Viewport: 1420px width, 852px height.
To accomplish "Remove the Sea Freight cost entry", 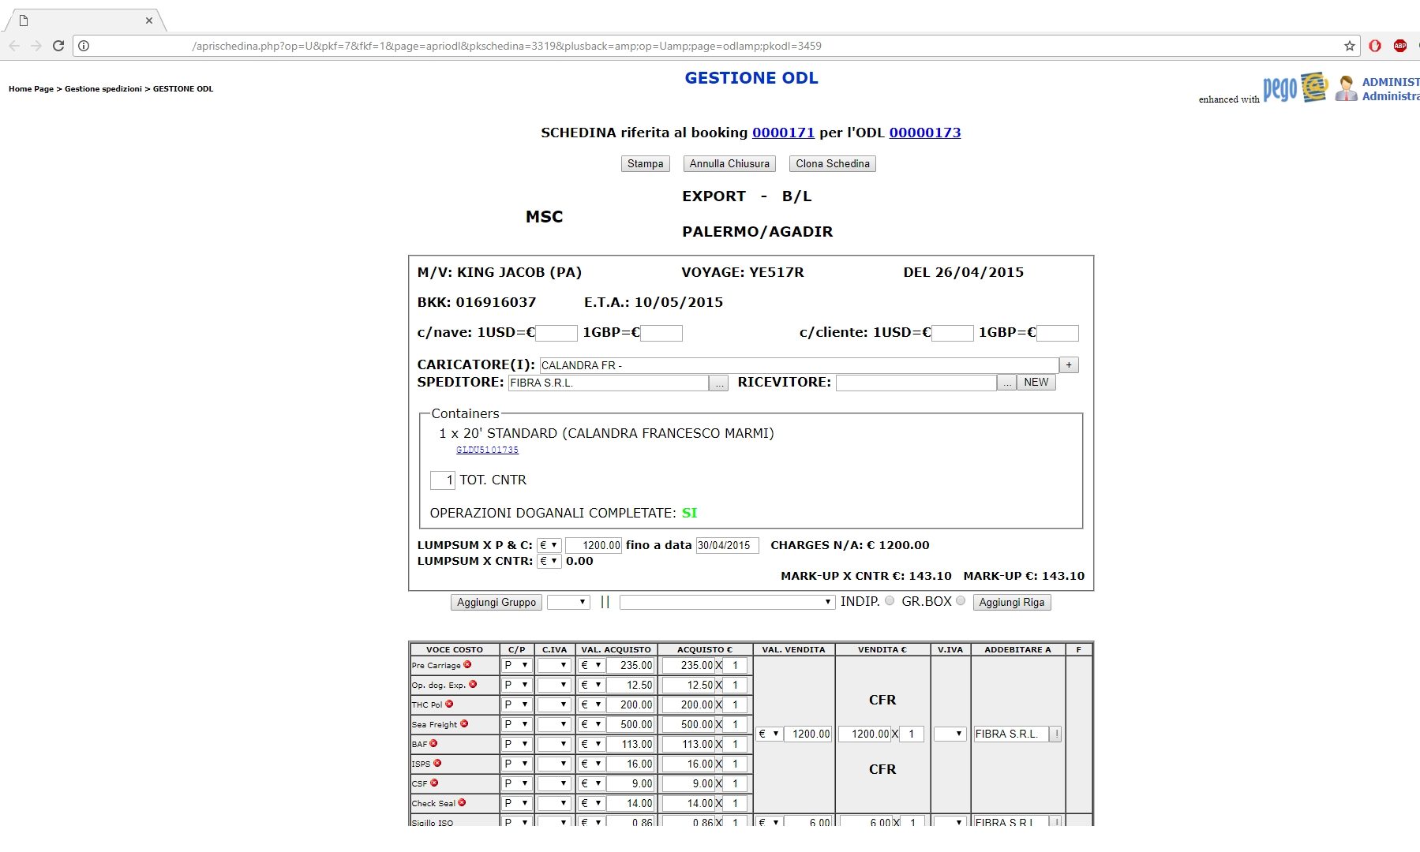I will tap(464, 724).
